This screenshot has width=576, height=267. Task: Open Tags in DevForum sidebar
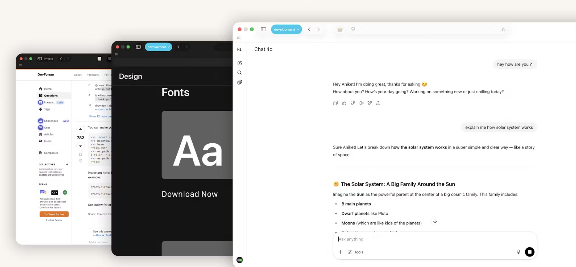click(45, 109)
